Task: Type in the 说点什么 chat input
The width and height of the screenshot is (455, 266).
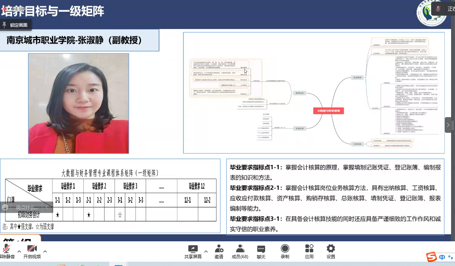Action: (27, 207)
